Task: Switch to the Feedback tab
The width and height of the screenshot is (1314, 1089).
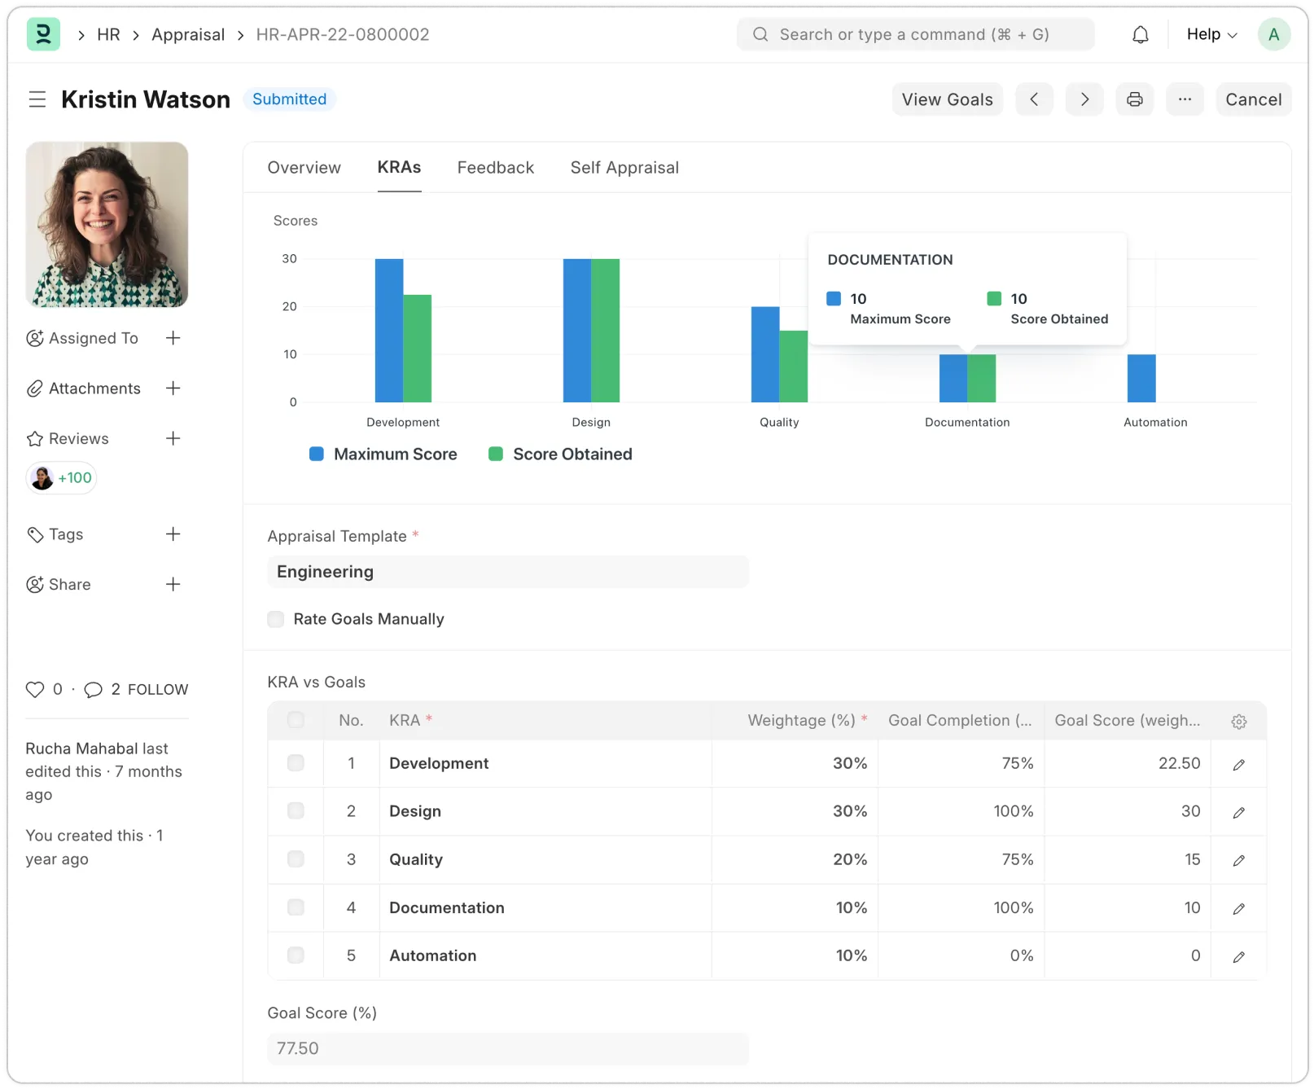Action: coord(495,168)
